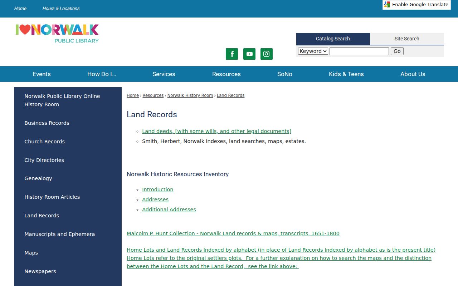Click the I Love Norwalk Public Library logo
This screenshot has height=286, width=458.
point(57,34)
